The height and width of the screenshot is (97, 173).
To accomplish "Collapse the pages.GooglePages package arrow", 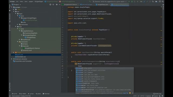I will (x=20, y=18).
